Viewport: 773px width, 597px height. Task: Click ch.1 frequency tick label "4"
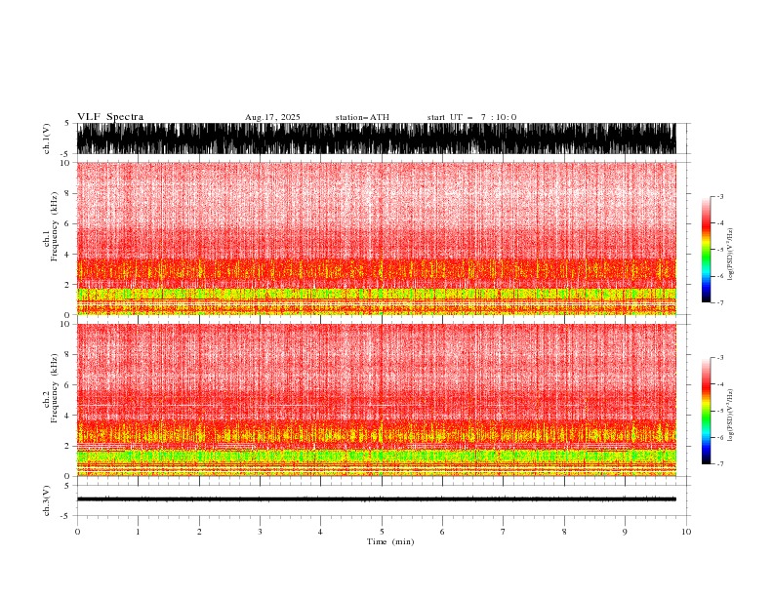(x=67, y=255)
